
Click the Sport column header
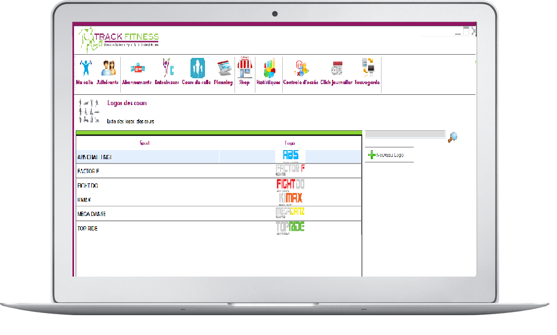point(145,143)
